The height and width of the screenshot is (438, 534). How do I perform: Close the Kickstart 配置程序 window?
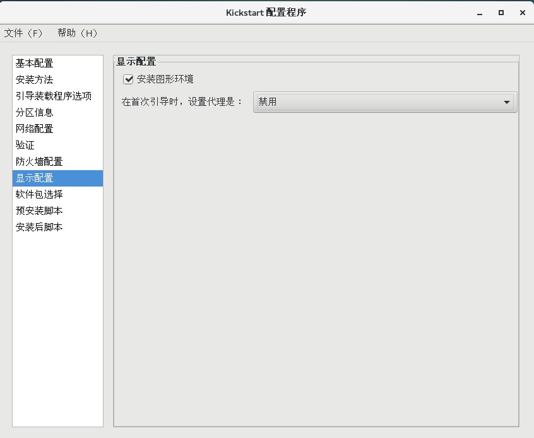tap(523, 13)
